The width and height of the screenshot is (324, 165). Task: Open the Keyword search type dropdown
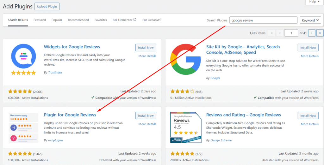(310, 20)
